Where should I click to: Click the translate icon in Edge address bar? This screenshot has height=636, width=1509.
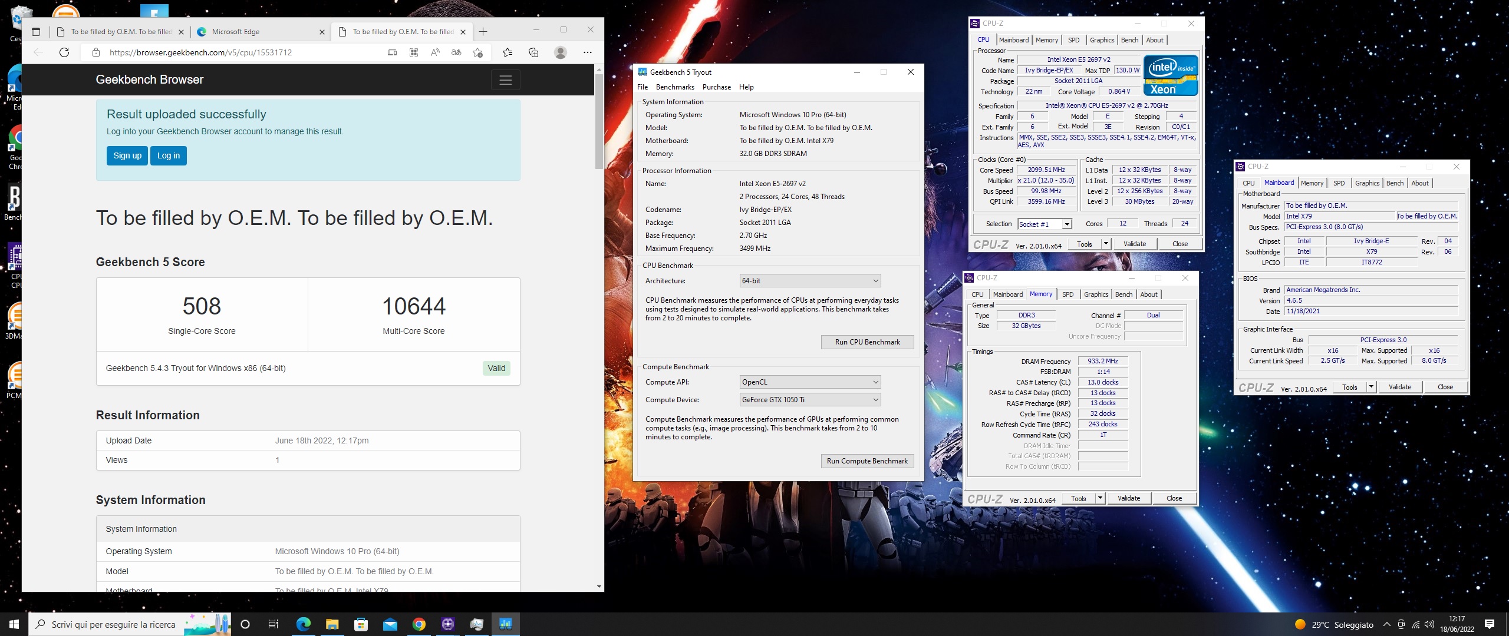tap(456, 52)
